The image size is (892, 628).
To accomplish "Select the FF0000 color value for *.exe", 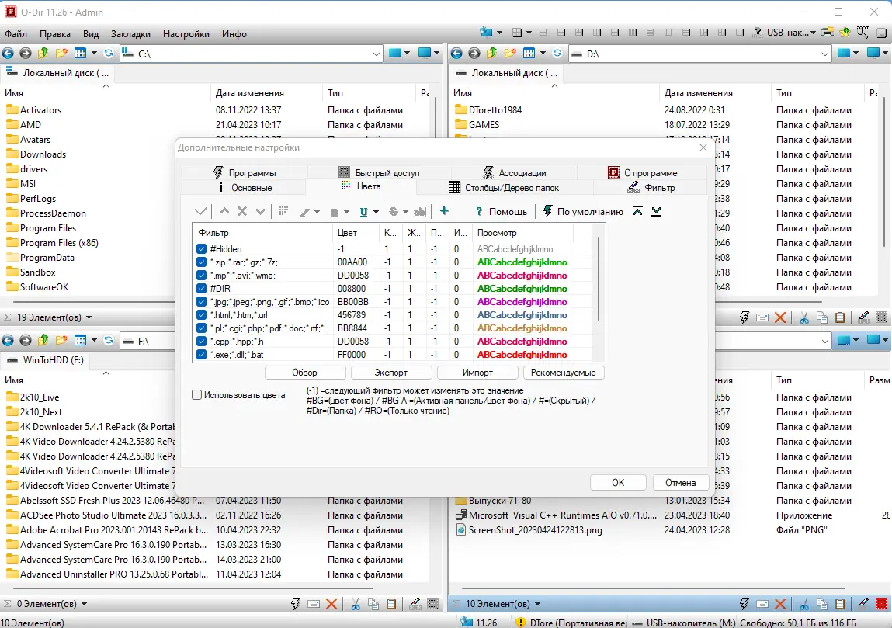I will click(352, 355).
